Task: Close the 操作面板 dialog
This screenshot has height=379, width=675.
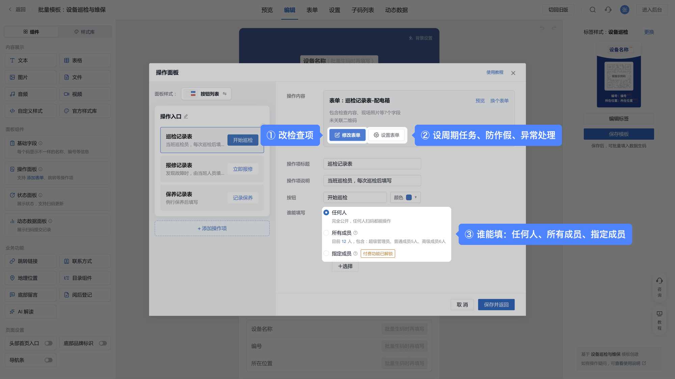Action: (513, 73)
